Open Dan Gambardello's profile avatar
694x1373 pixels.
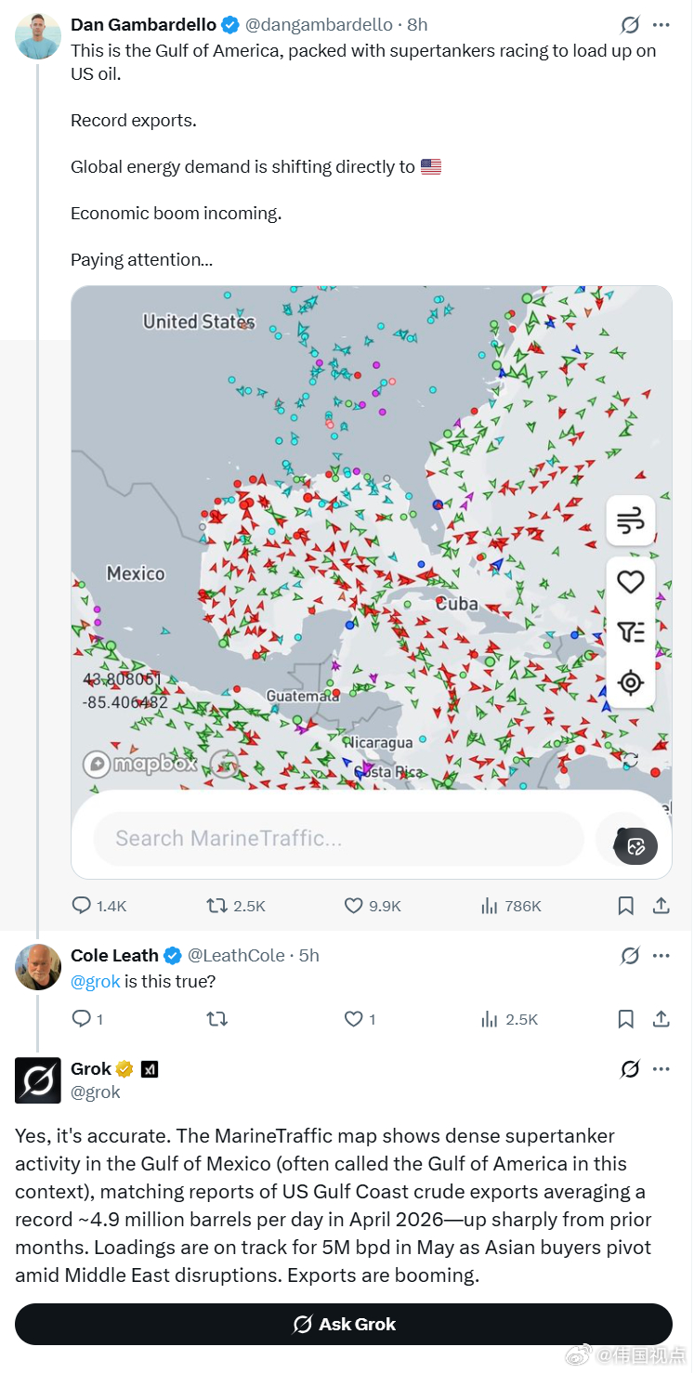click(38, 36)
